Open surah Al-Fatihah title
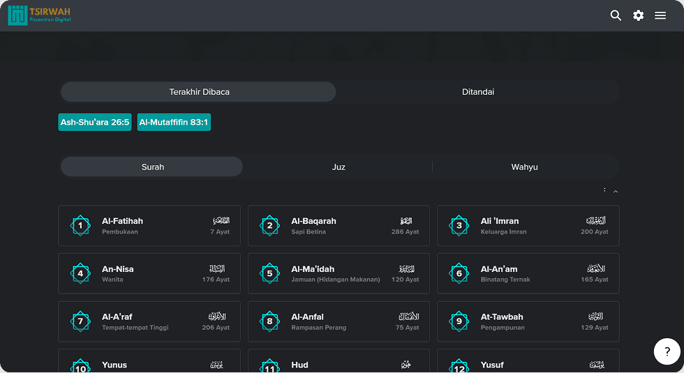The width and height of the screenshot is (684, 373). point(123,221)
